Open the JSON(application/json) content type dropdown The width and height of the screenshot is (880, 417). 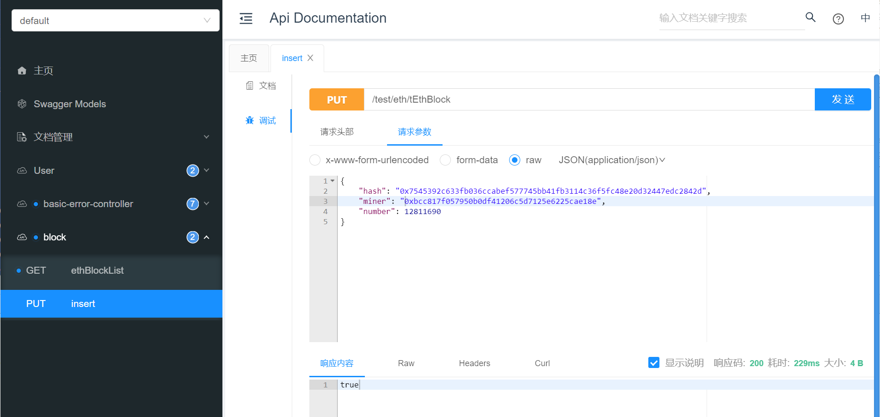[x=612, y=160]
